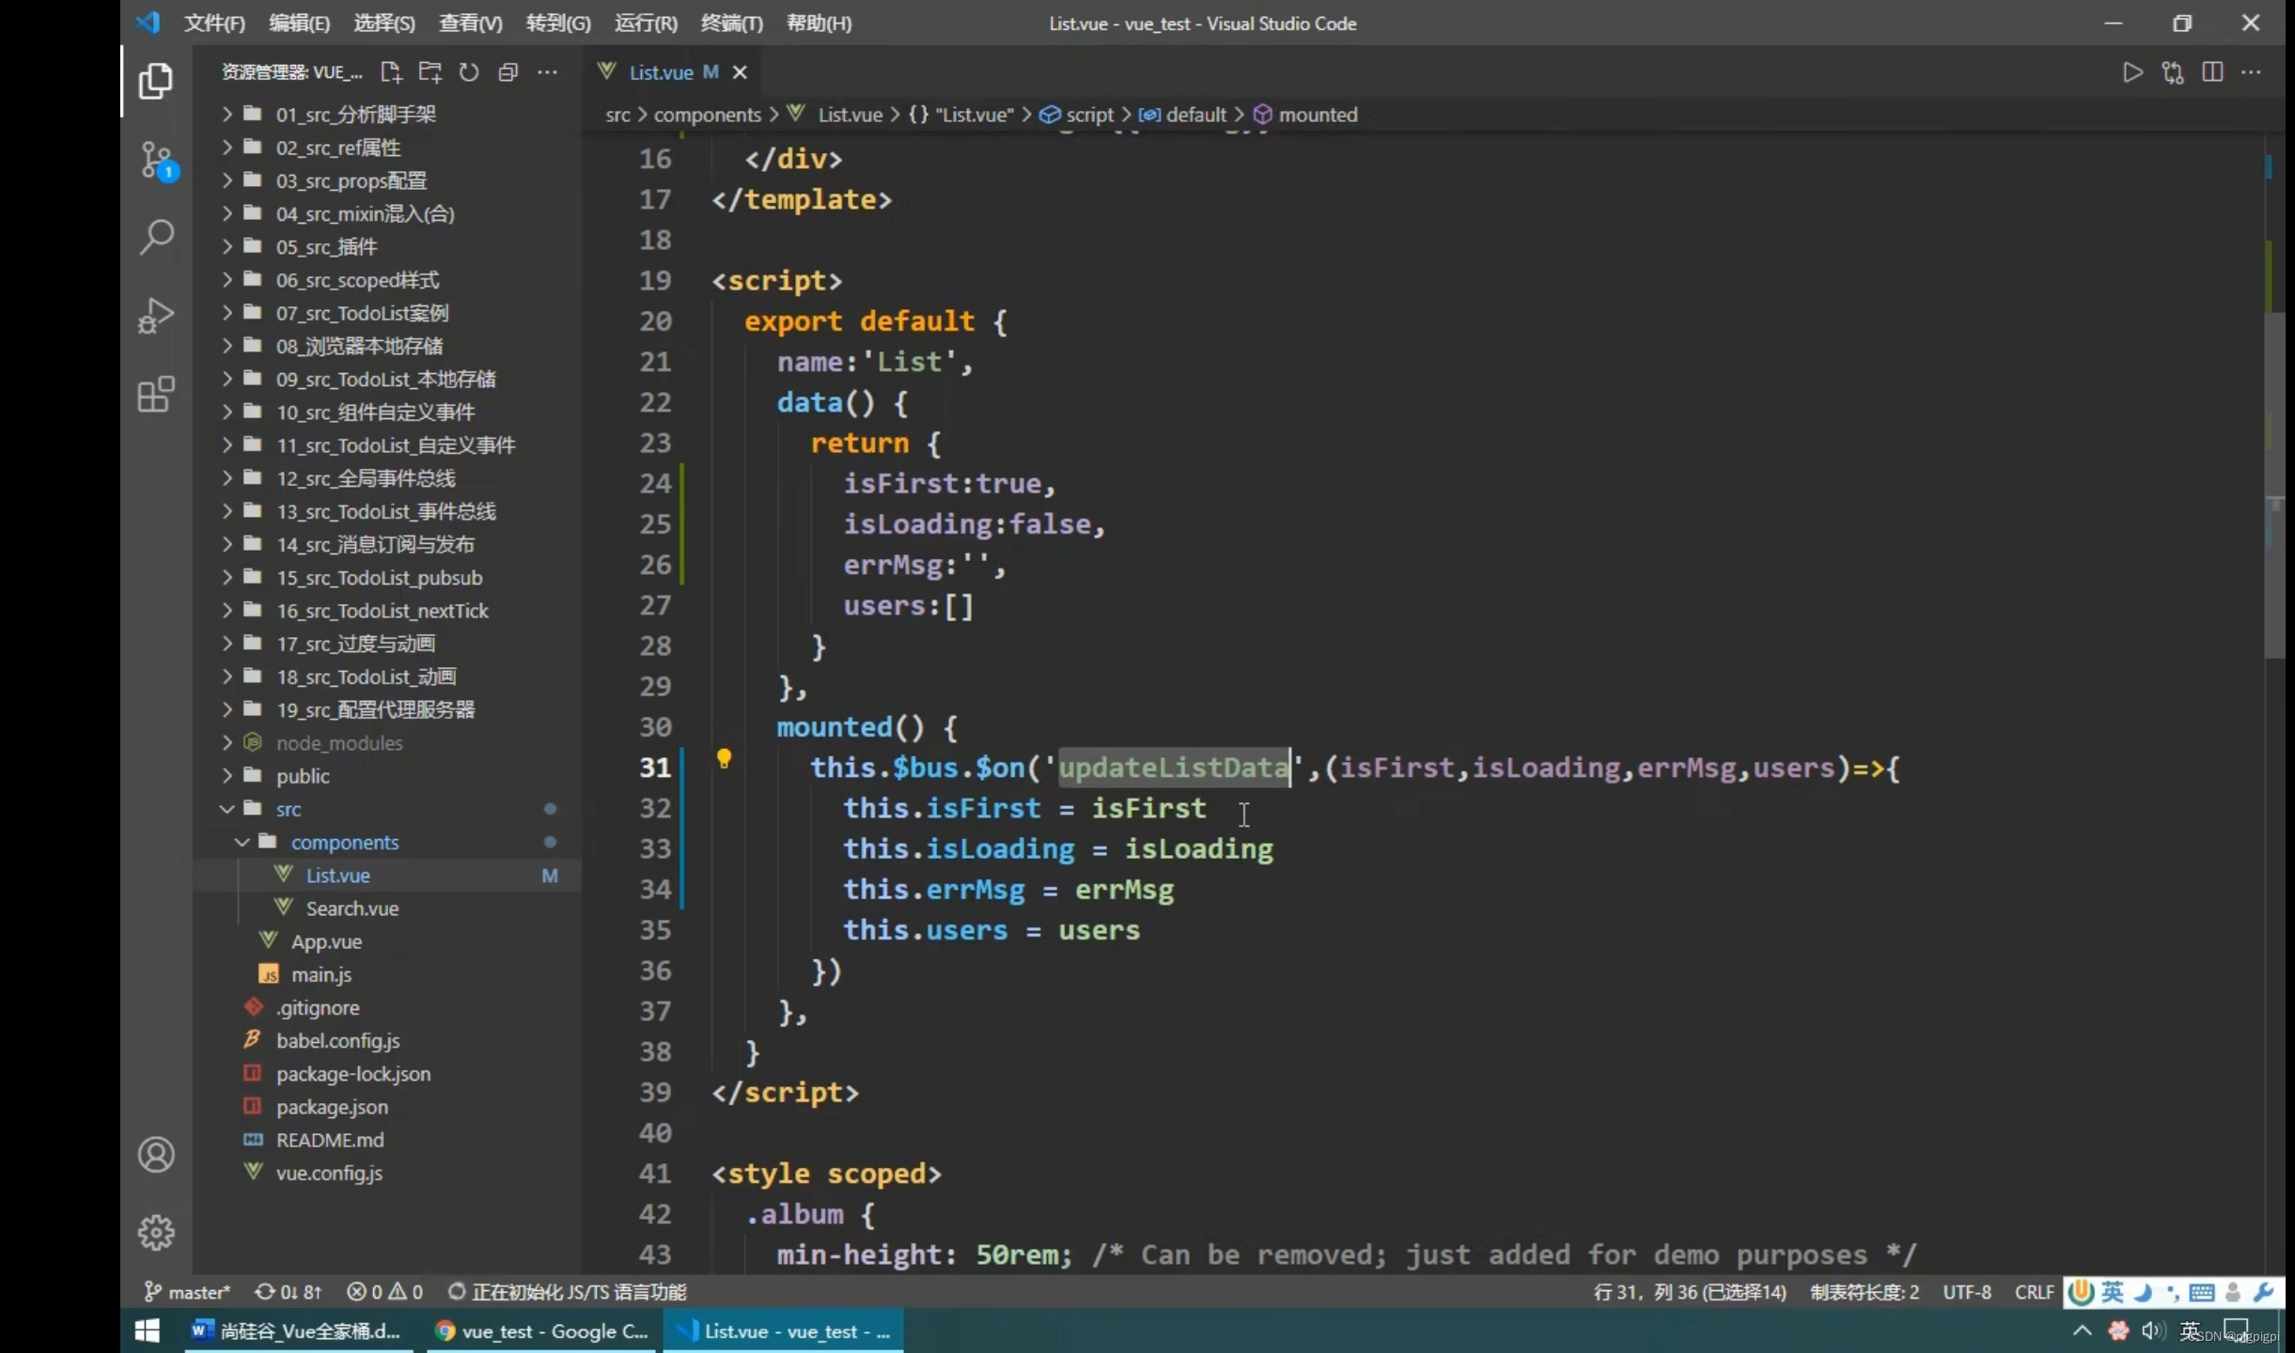Image resolution: width=2295 pixels, height=1353 pixels.
Task: Open the Extensions view icon
Action: (156, 394)
